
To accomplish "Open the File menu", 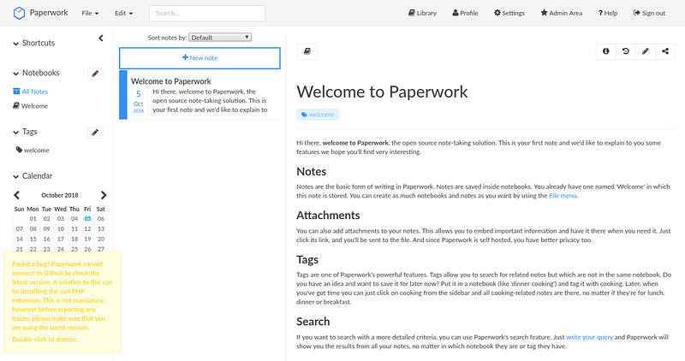I will 90,13.
